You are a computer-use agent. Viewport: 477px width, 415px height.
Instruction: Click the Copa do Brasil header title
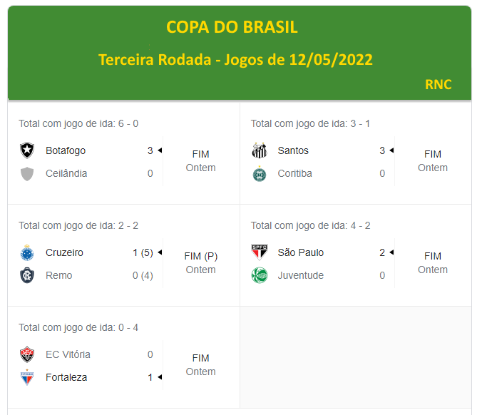(x=232, y=27)
